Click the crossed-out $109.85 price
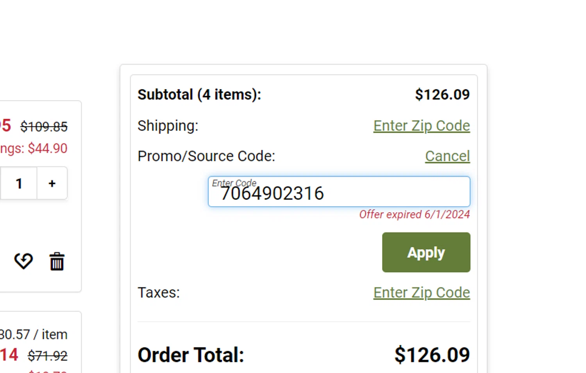 pos(44,127)
